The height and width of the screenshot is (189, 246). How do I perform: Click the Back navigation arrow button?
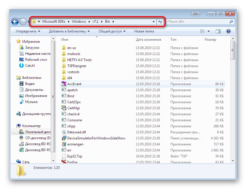click(15, 22)
